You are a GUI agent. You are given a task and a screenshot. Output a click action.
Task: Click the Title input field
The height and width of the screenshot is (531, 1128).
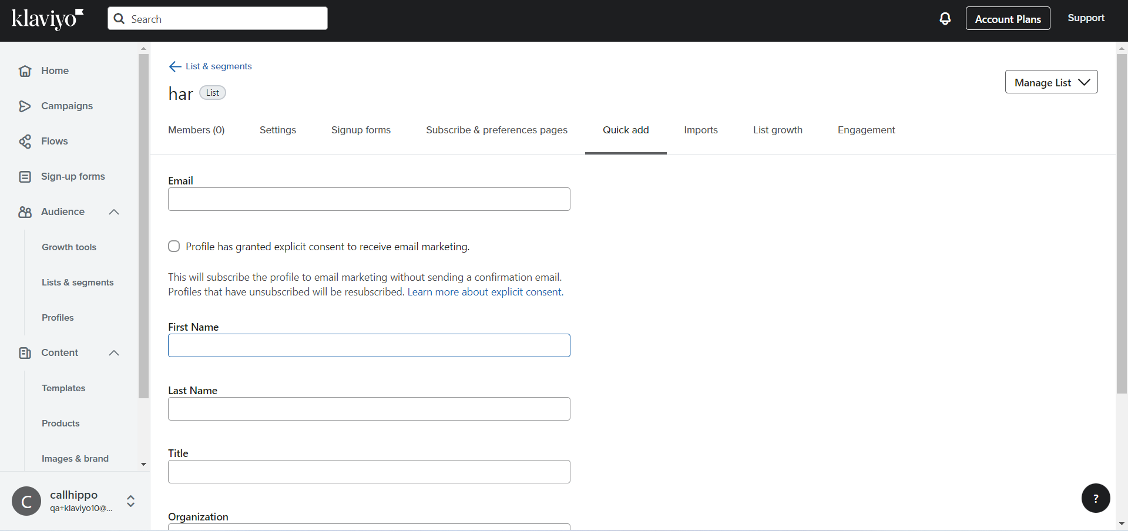pyautogui.click(x=369, y=472)
